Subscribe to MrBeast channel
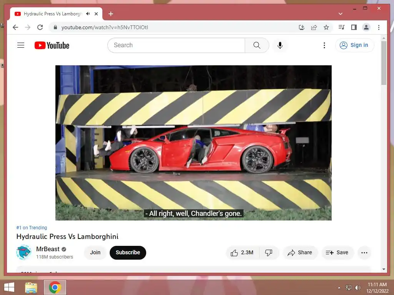This screenshot has height=295, width=394. (x=128, y=253)
